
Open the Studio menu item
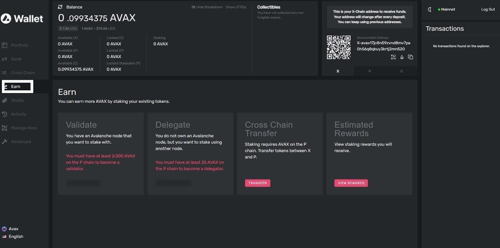(17, 100)
